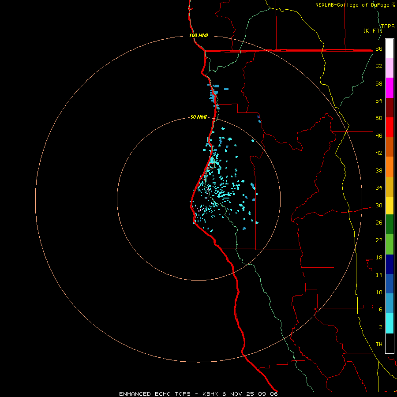Select the cyan legend swatch
This screenshot has height=397, width=397.
pos(390,323)
